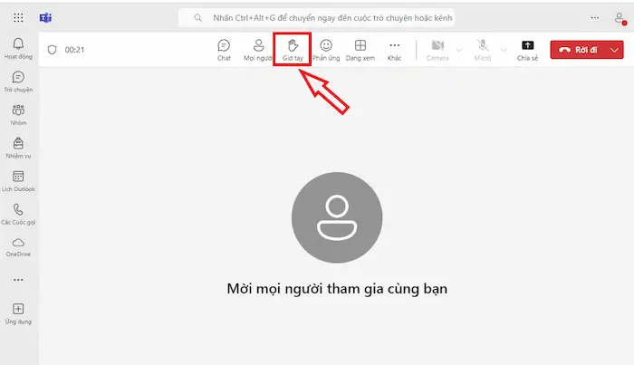The image size is (634, 365).
Task: Toggle the Camera on or off
Action: tap(437, 49)
